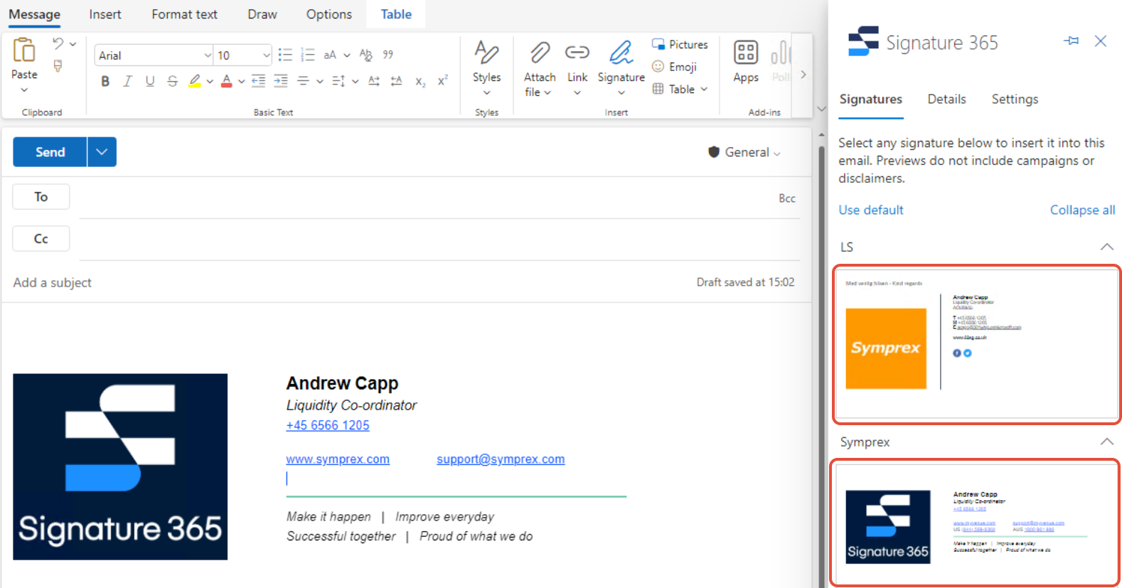The width and height of the screenshot is (1122, 588).
Task: Click the Undo arrow icon
Action: (x=58, y=43)
